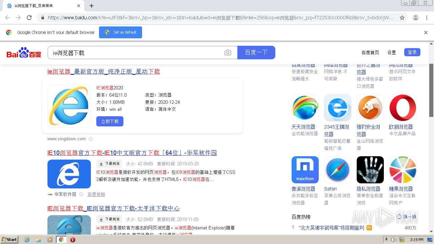Show hidden tray icons arrow
Image resolution: width=434 pixels, height=244 pixels.
[386, 240]
